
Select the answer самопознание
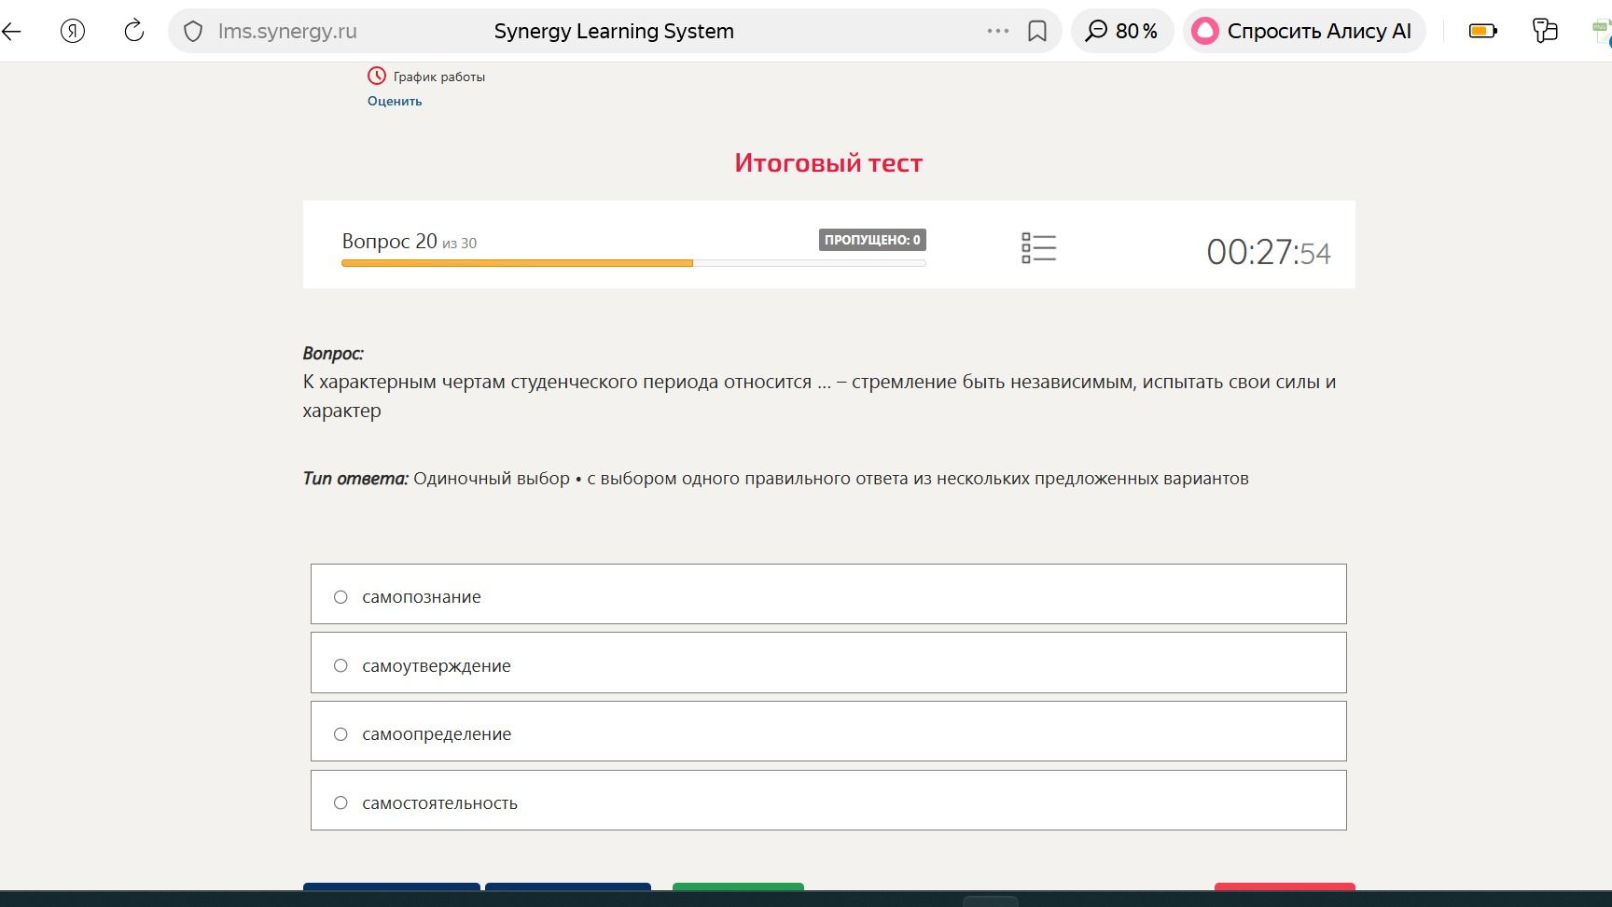828,594
